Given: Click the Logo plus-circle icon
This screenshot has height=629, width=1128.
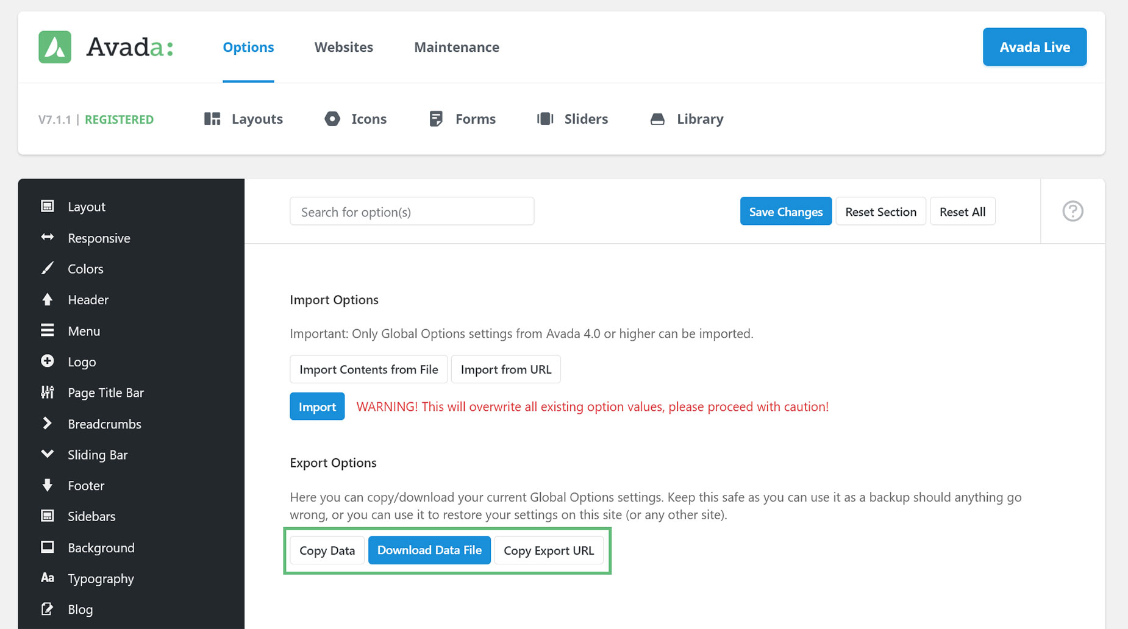Looking at the screenshot, I should (48, 361).
